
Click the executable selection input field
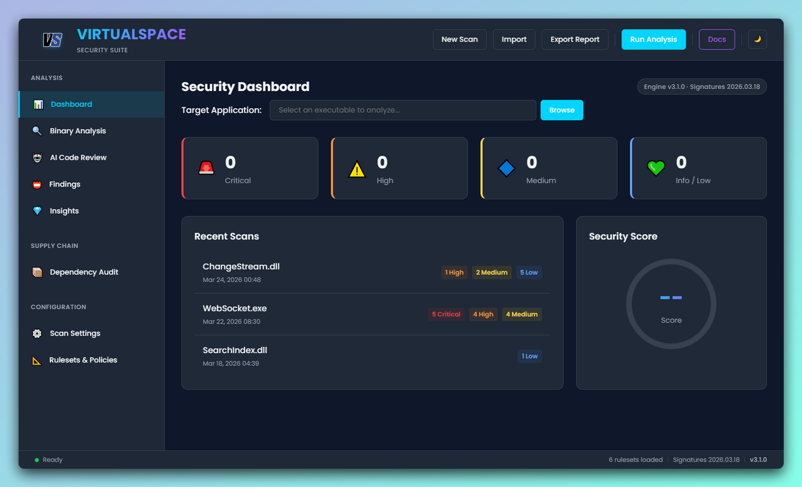tap(402, 110)
